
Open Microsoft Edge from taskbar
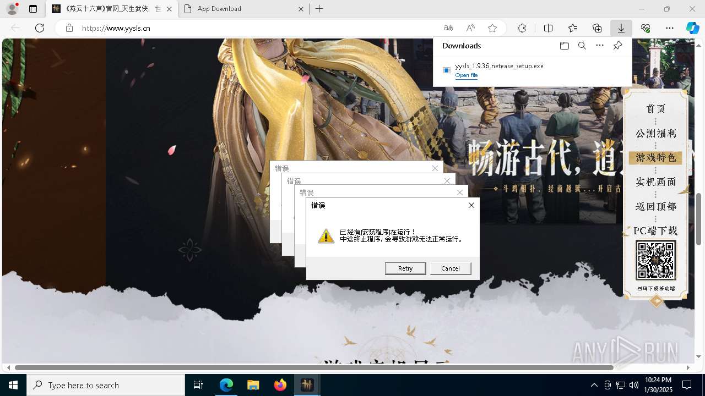226,385
